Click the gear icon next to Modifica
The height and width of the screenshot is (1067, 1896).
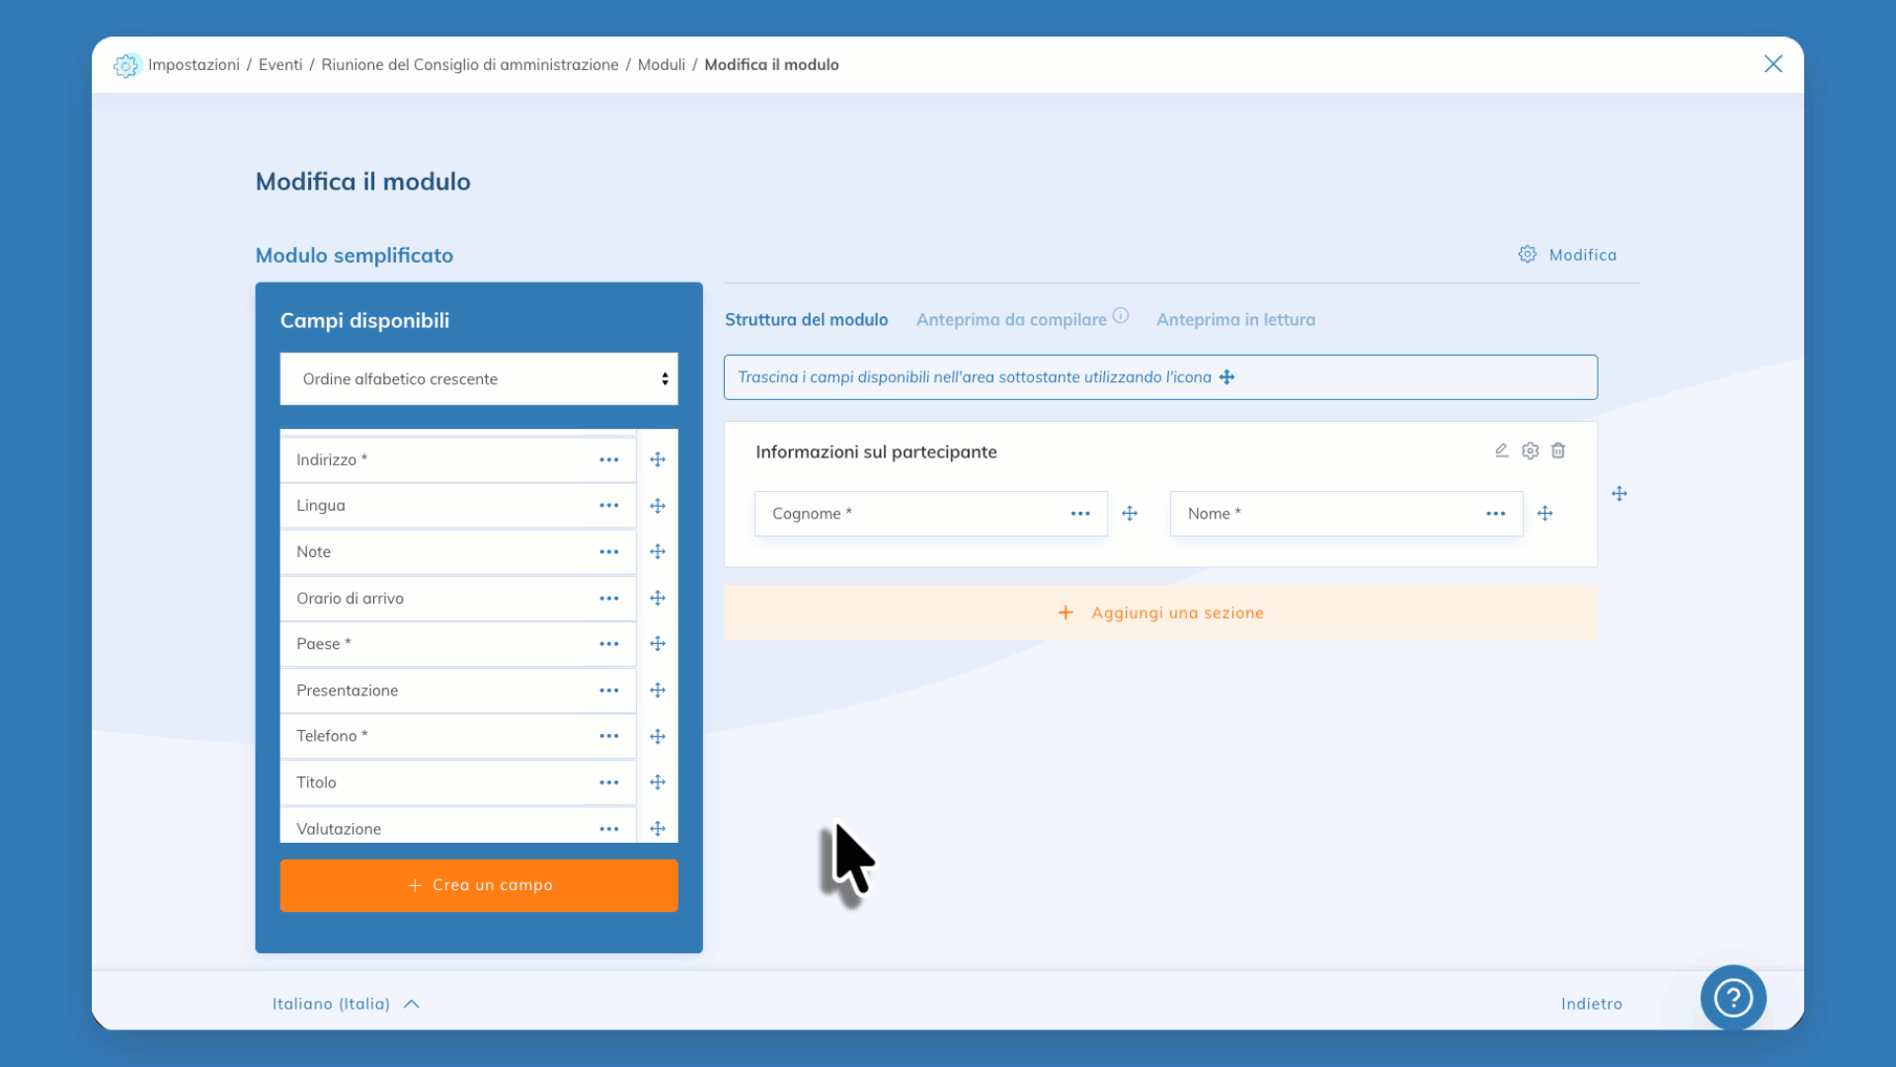click(x=1527, y=254)
